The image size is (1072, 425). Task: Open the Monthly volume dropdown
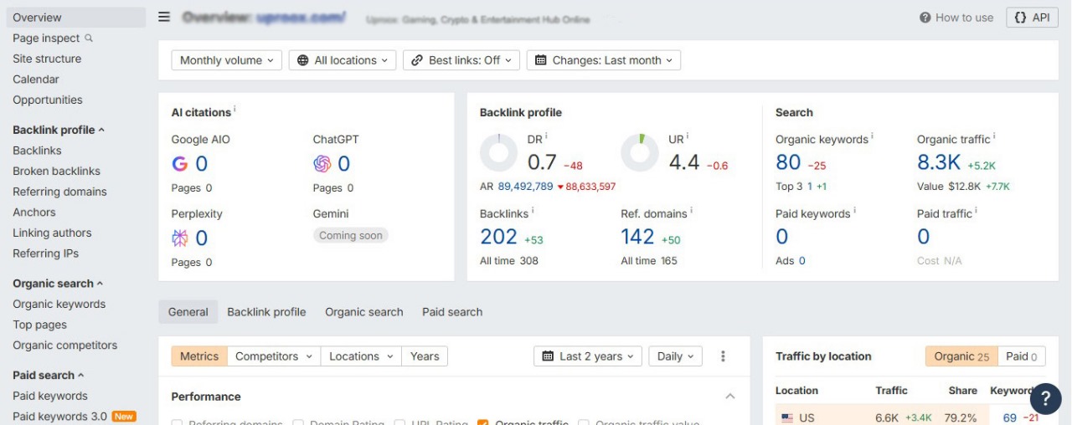point(227,60)
